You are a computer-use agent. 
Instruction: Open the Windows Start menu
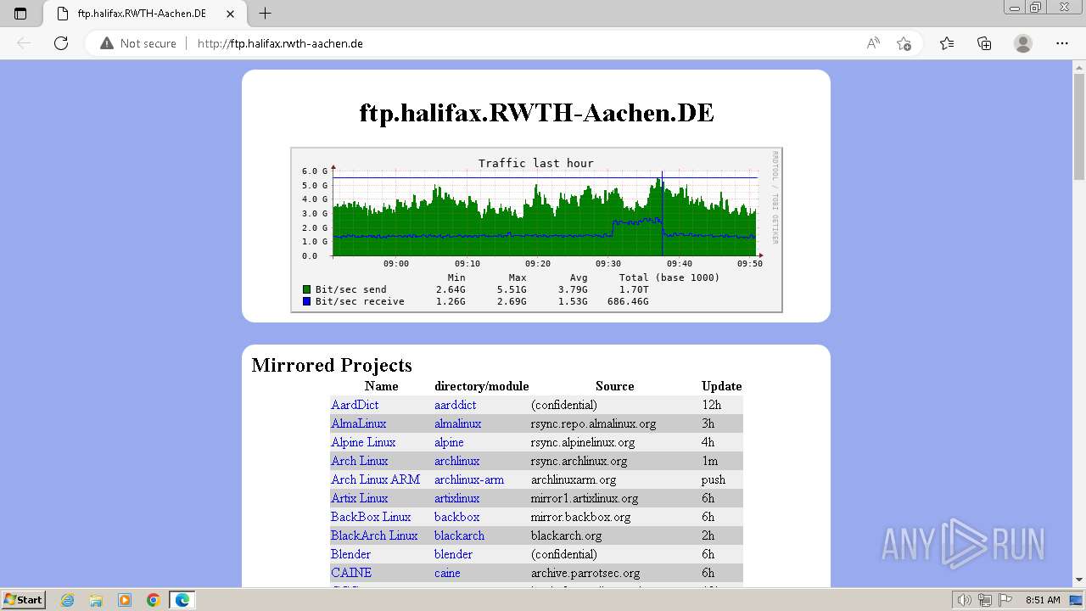(24, 599)
